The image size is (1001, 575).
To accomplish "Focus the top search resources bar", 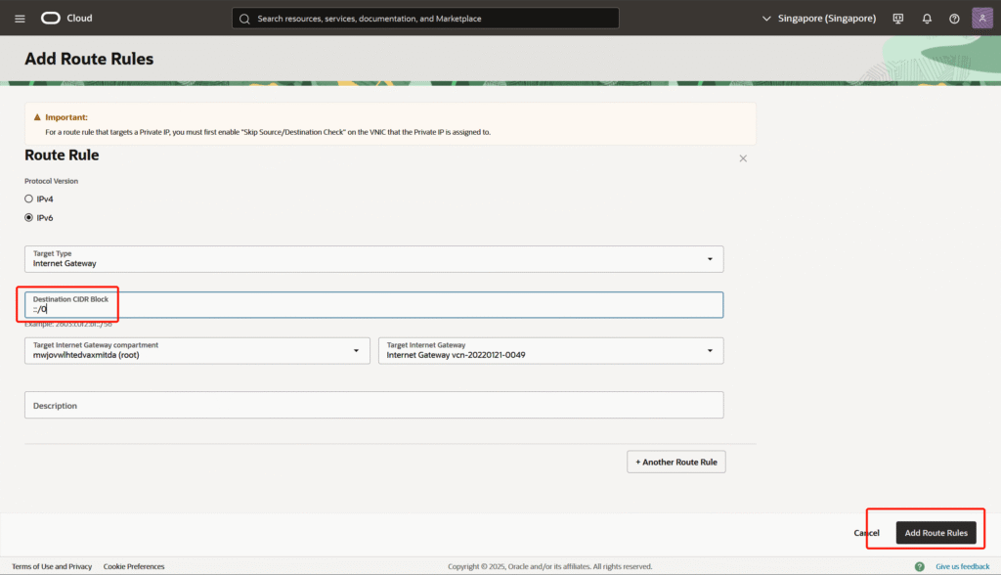I will (425, 19).
